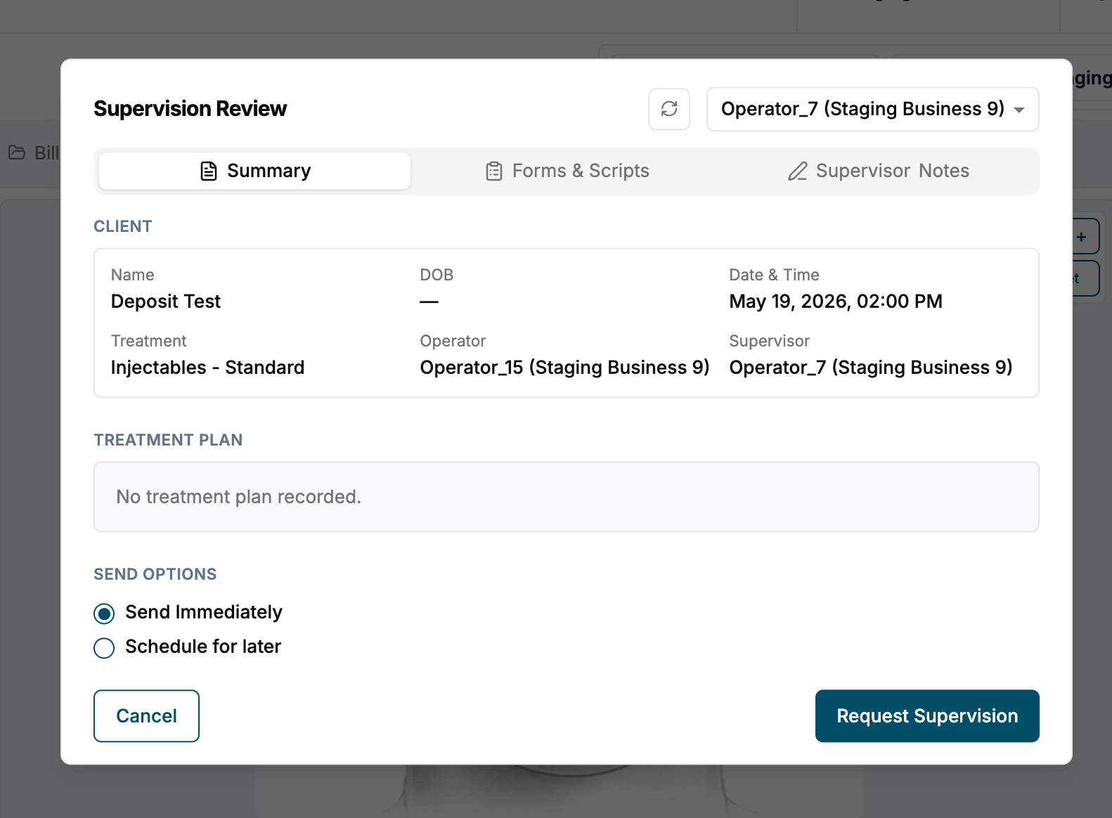
Task: Click the May 19, 2026, 02:00 PM value
Action: 836,301
